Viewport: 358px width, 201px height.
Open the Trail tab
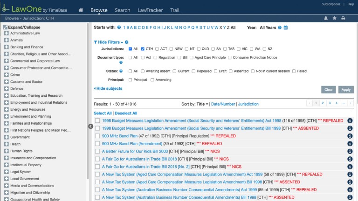(x=175, y=10)
